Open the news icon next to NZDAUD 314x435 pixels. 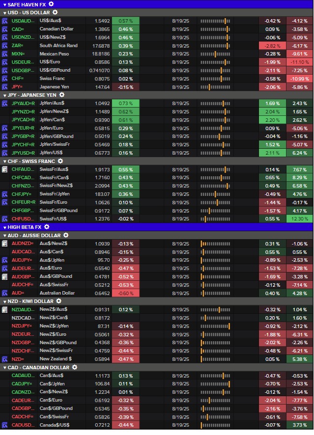(4, 310)
